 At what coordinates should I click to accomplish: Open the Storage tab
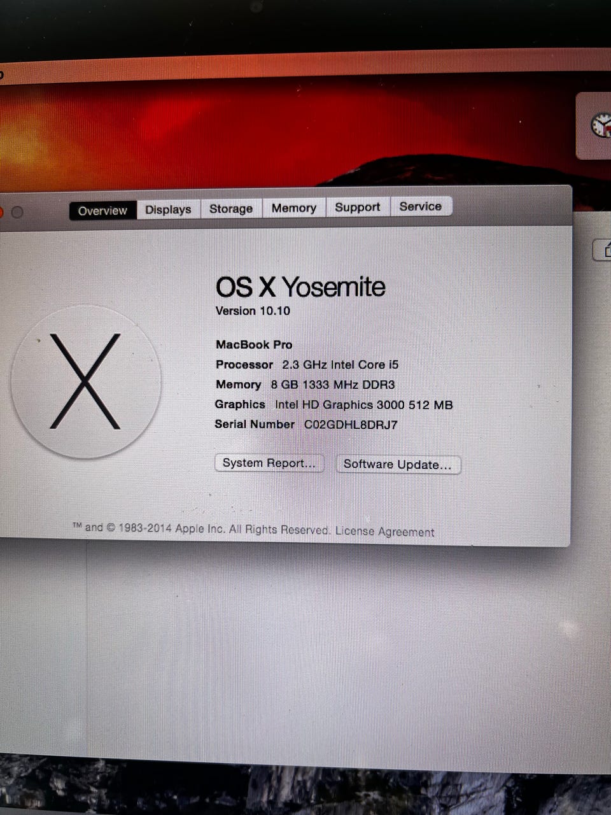(x=231, y=209)
